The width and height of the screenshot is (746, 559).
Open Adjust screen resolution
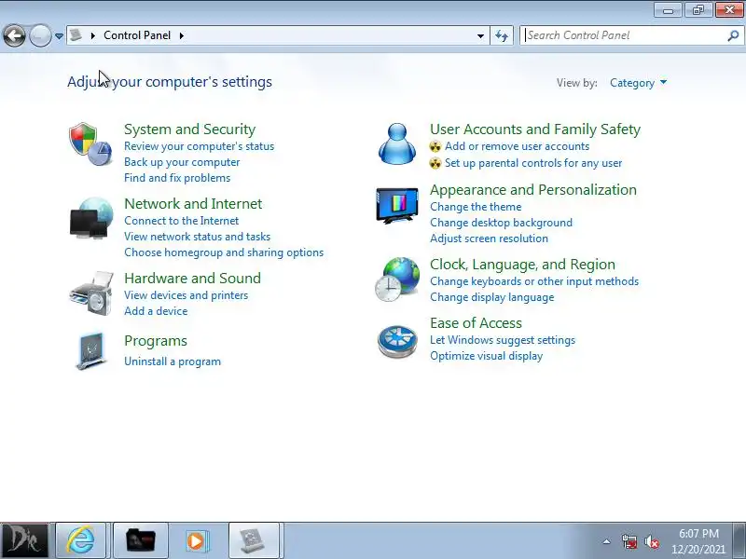[x=489, y=239]
